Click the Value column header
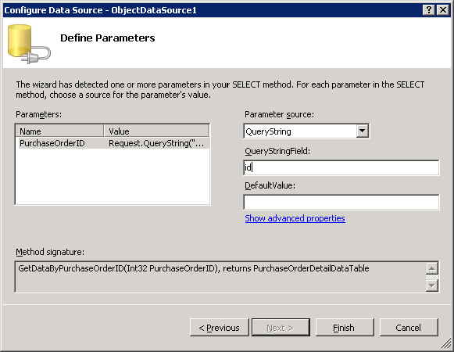Image resolution: width=454 pixels, height=352 pixels. point(156,131)
